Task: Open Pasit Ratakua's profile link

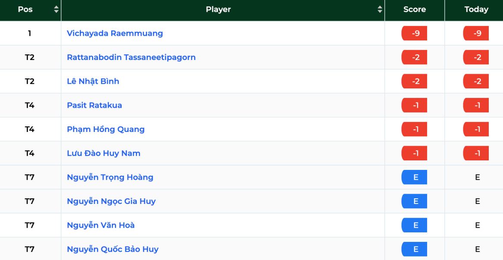Action: 94,106
